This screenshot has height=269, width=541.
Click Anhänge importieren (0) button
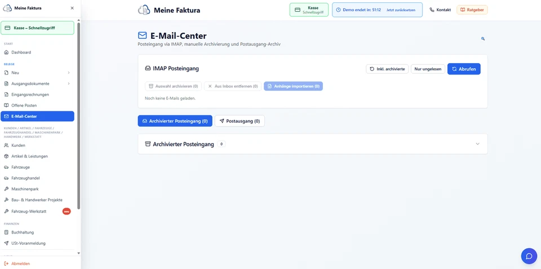293,86
